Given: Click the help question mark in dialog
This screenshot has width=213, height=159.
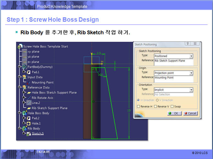Looking at the screenshot, I should [187, 44].
